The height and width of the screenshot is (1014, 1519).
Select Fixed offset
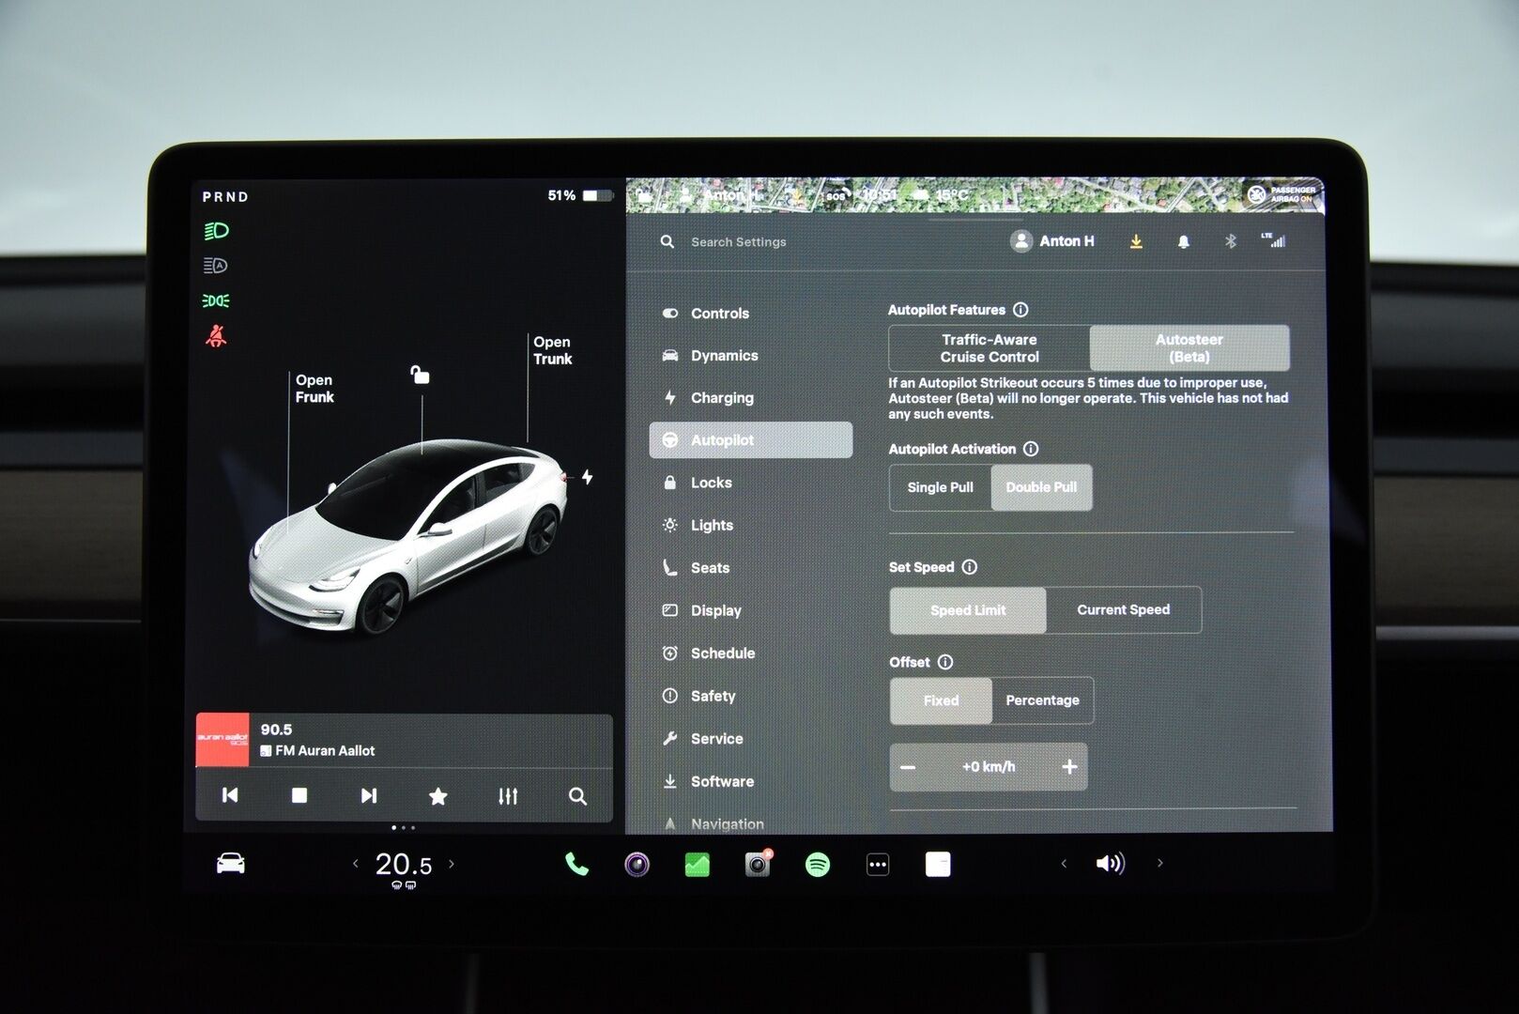[x=941, y=700]
